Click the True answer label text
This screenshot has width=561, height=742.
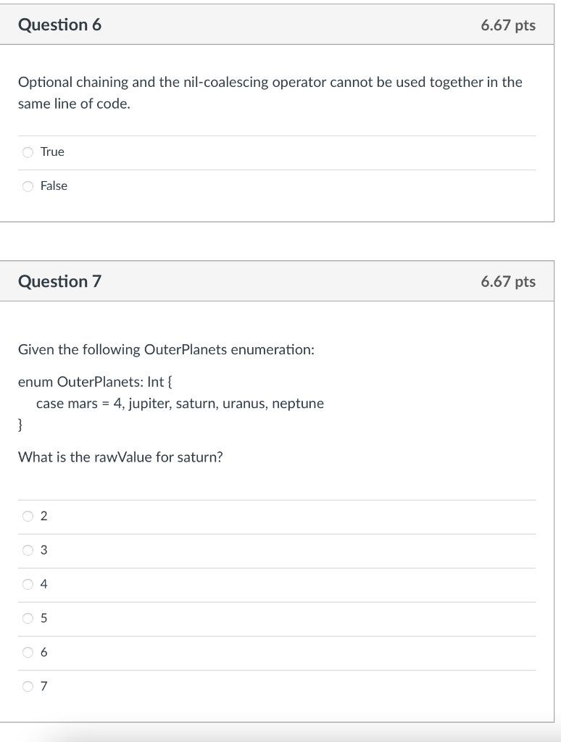click(54, 152)
